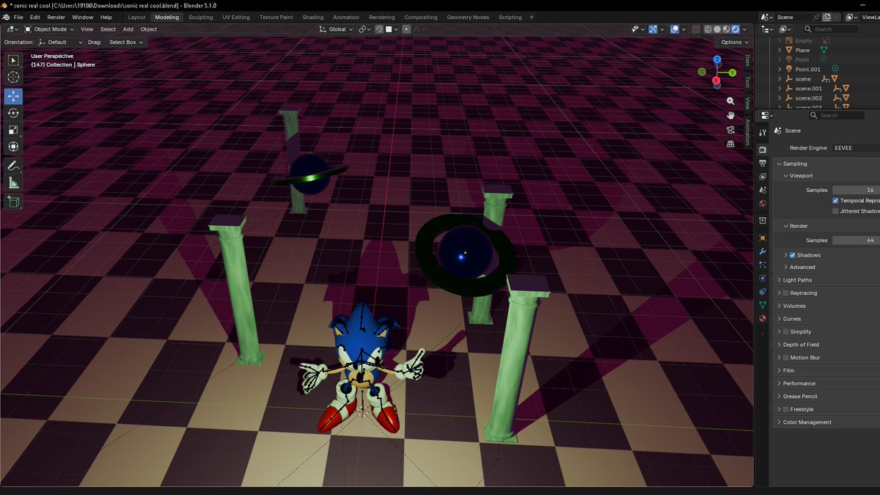This screenshot has height=495, width=880.
Task: Open the Object properties tab icon
Action: click(x=763, y=238)
